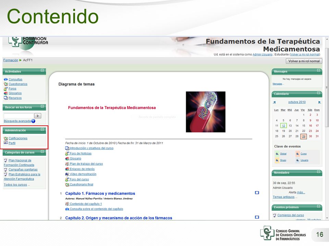Toggle Global events visibility eye icon
This screenshot has height=246, width=329.
coord(277,154)
